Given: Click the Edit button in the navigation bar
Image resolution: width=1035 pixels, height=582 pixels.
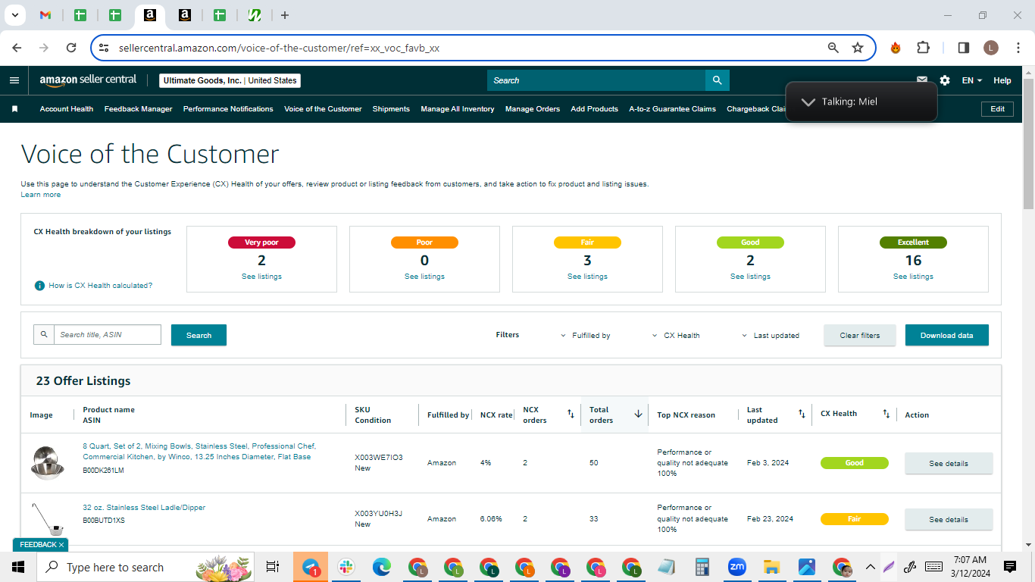Looking at the screenshot, I should [998, 109].
